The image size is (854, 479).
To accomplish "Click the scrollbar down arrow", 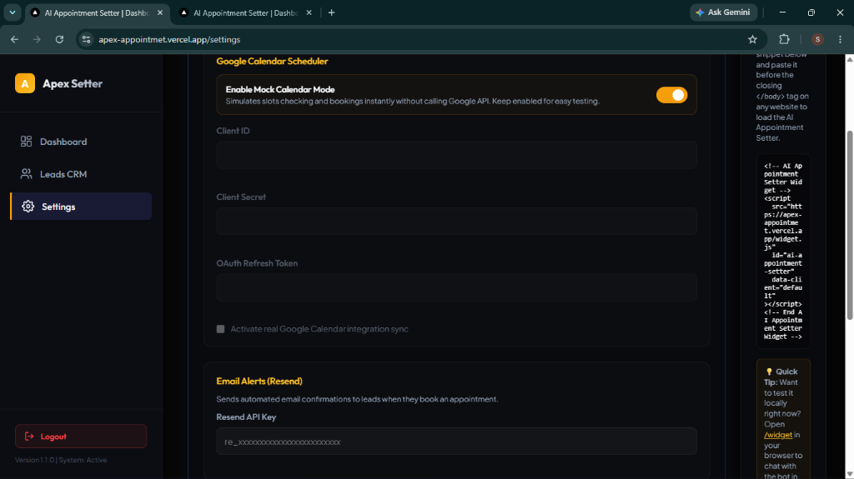I will (x=850, y=474).
